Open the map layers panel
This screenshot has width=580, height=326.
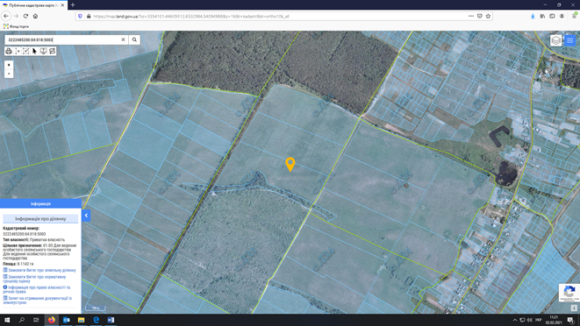[556, 40]
